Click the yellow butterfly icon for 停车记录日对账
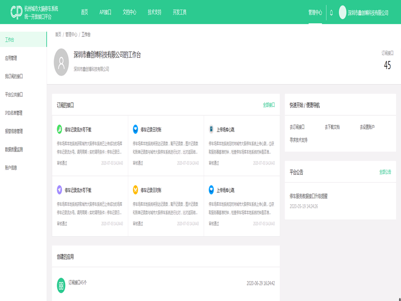Viewport: 401px width, 301px height. 135,190
